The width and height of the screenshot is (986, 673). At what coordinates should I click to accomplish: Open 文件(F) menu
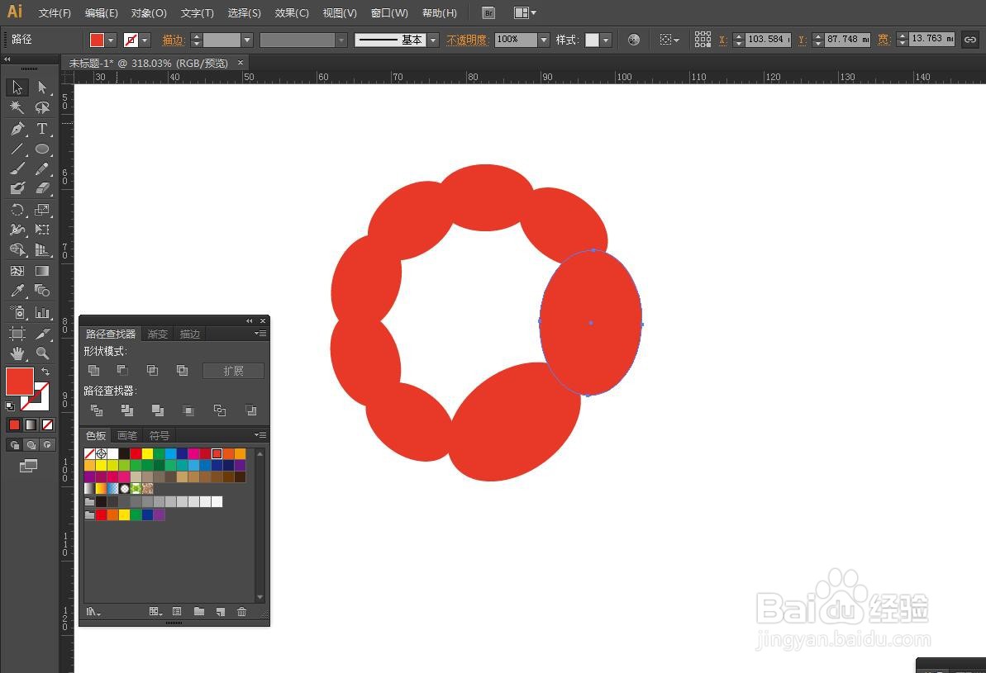pyautogui.click(x=55, y=12)
